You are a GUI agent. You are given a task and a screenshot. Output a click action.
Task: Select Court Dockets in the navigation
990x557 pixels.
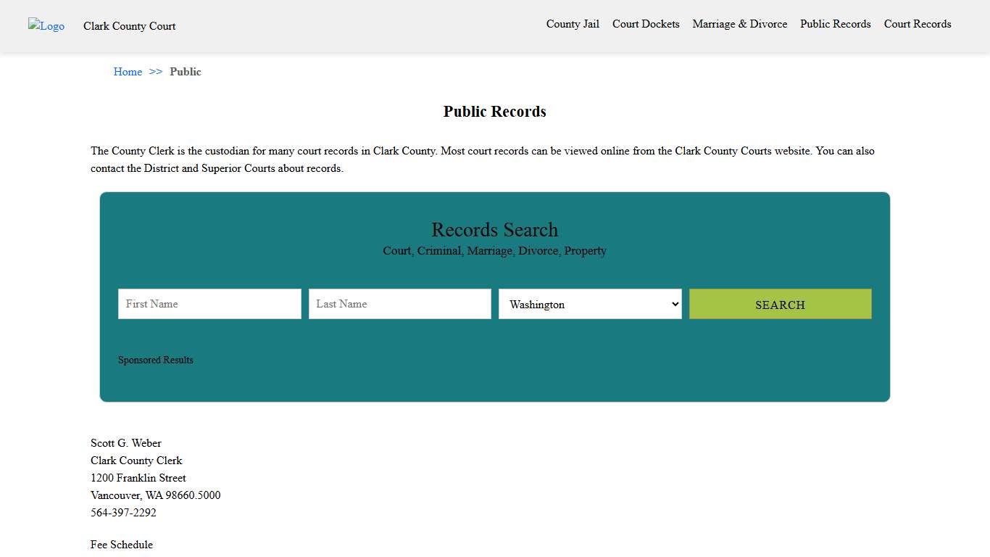[646, 24]
